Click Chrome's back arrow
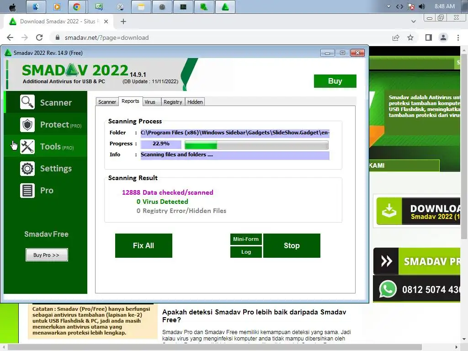Screen dimensions: 468x351 [x=10, y=37]
